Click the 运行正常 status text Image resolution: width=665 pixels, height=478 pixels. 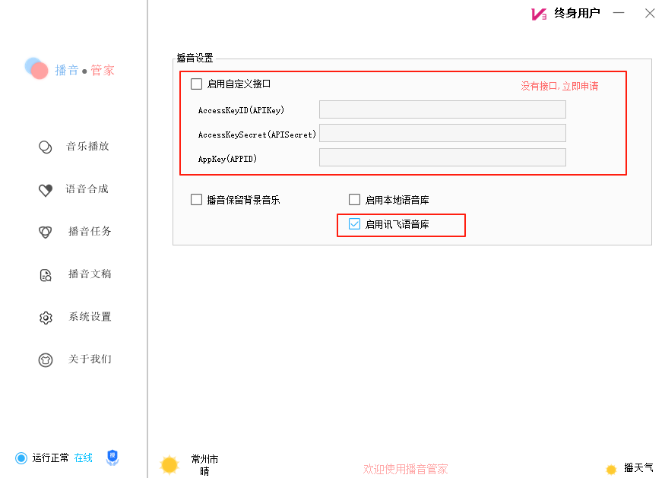pos(50,458)
